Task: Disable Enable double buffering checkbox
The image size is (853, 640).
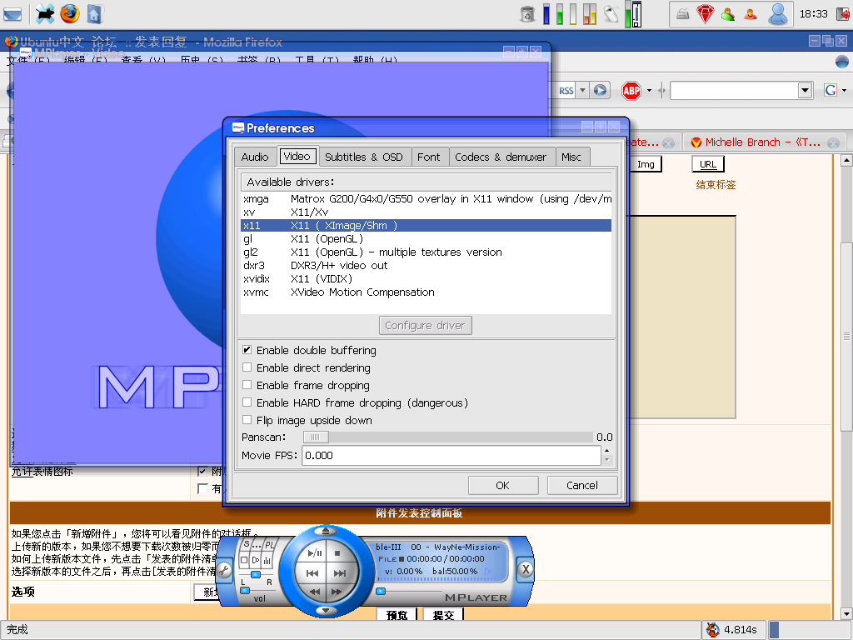Action: [x=247, y=350]
